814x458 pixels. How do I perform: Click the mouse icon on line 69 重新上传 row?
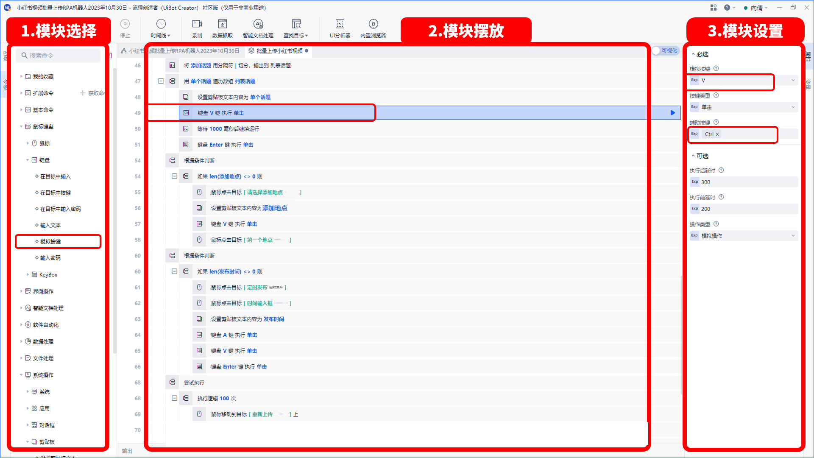[199, 414]
